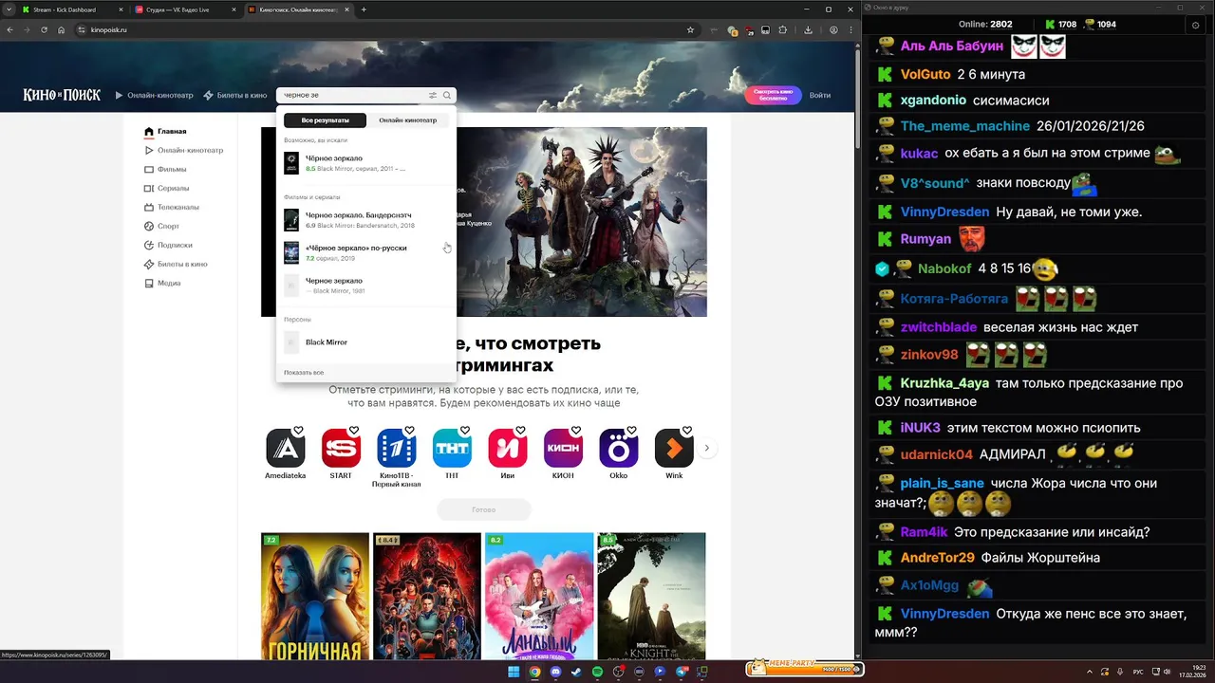Switch to the Онлайн-кинотеатр search tab
The image size is (1215, 683).
(408, 120)
